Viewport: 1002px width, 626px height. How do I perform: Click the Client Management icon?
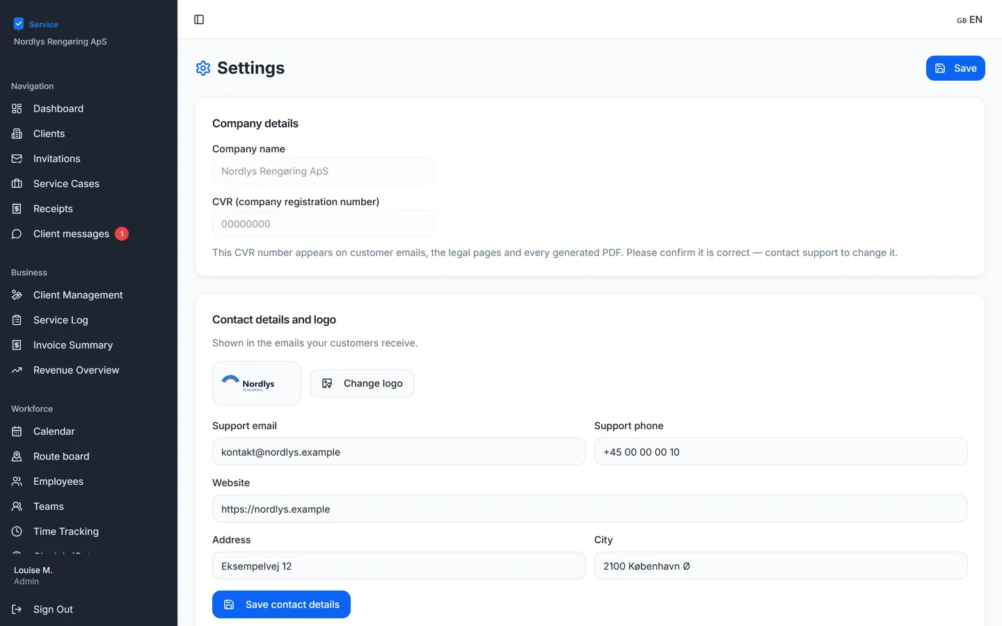pyautogui.click(x=17, y=295)
